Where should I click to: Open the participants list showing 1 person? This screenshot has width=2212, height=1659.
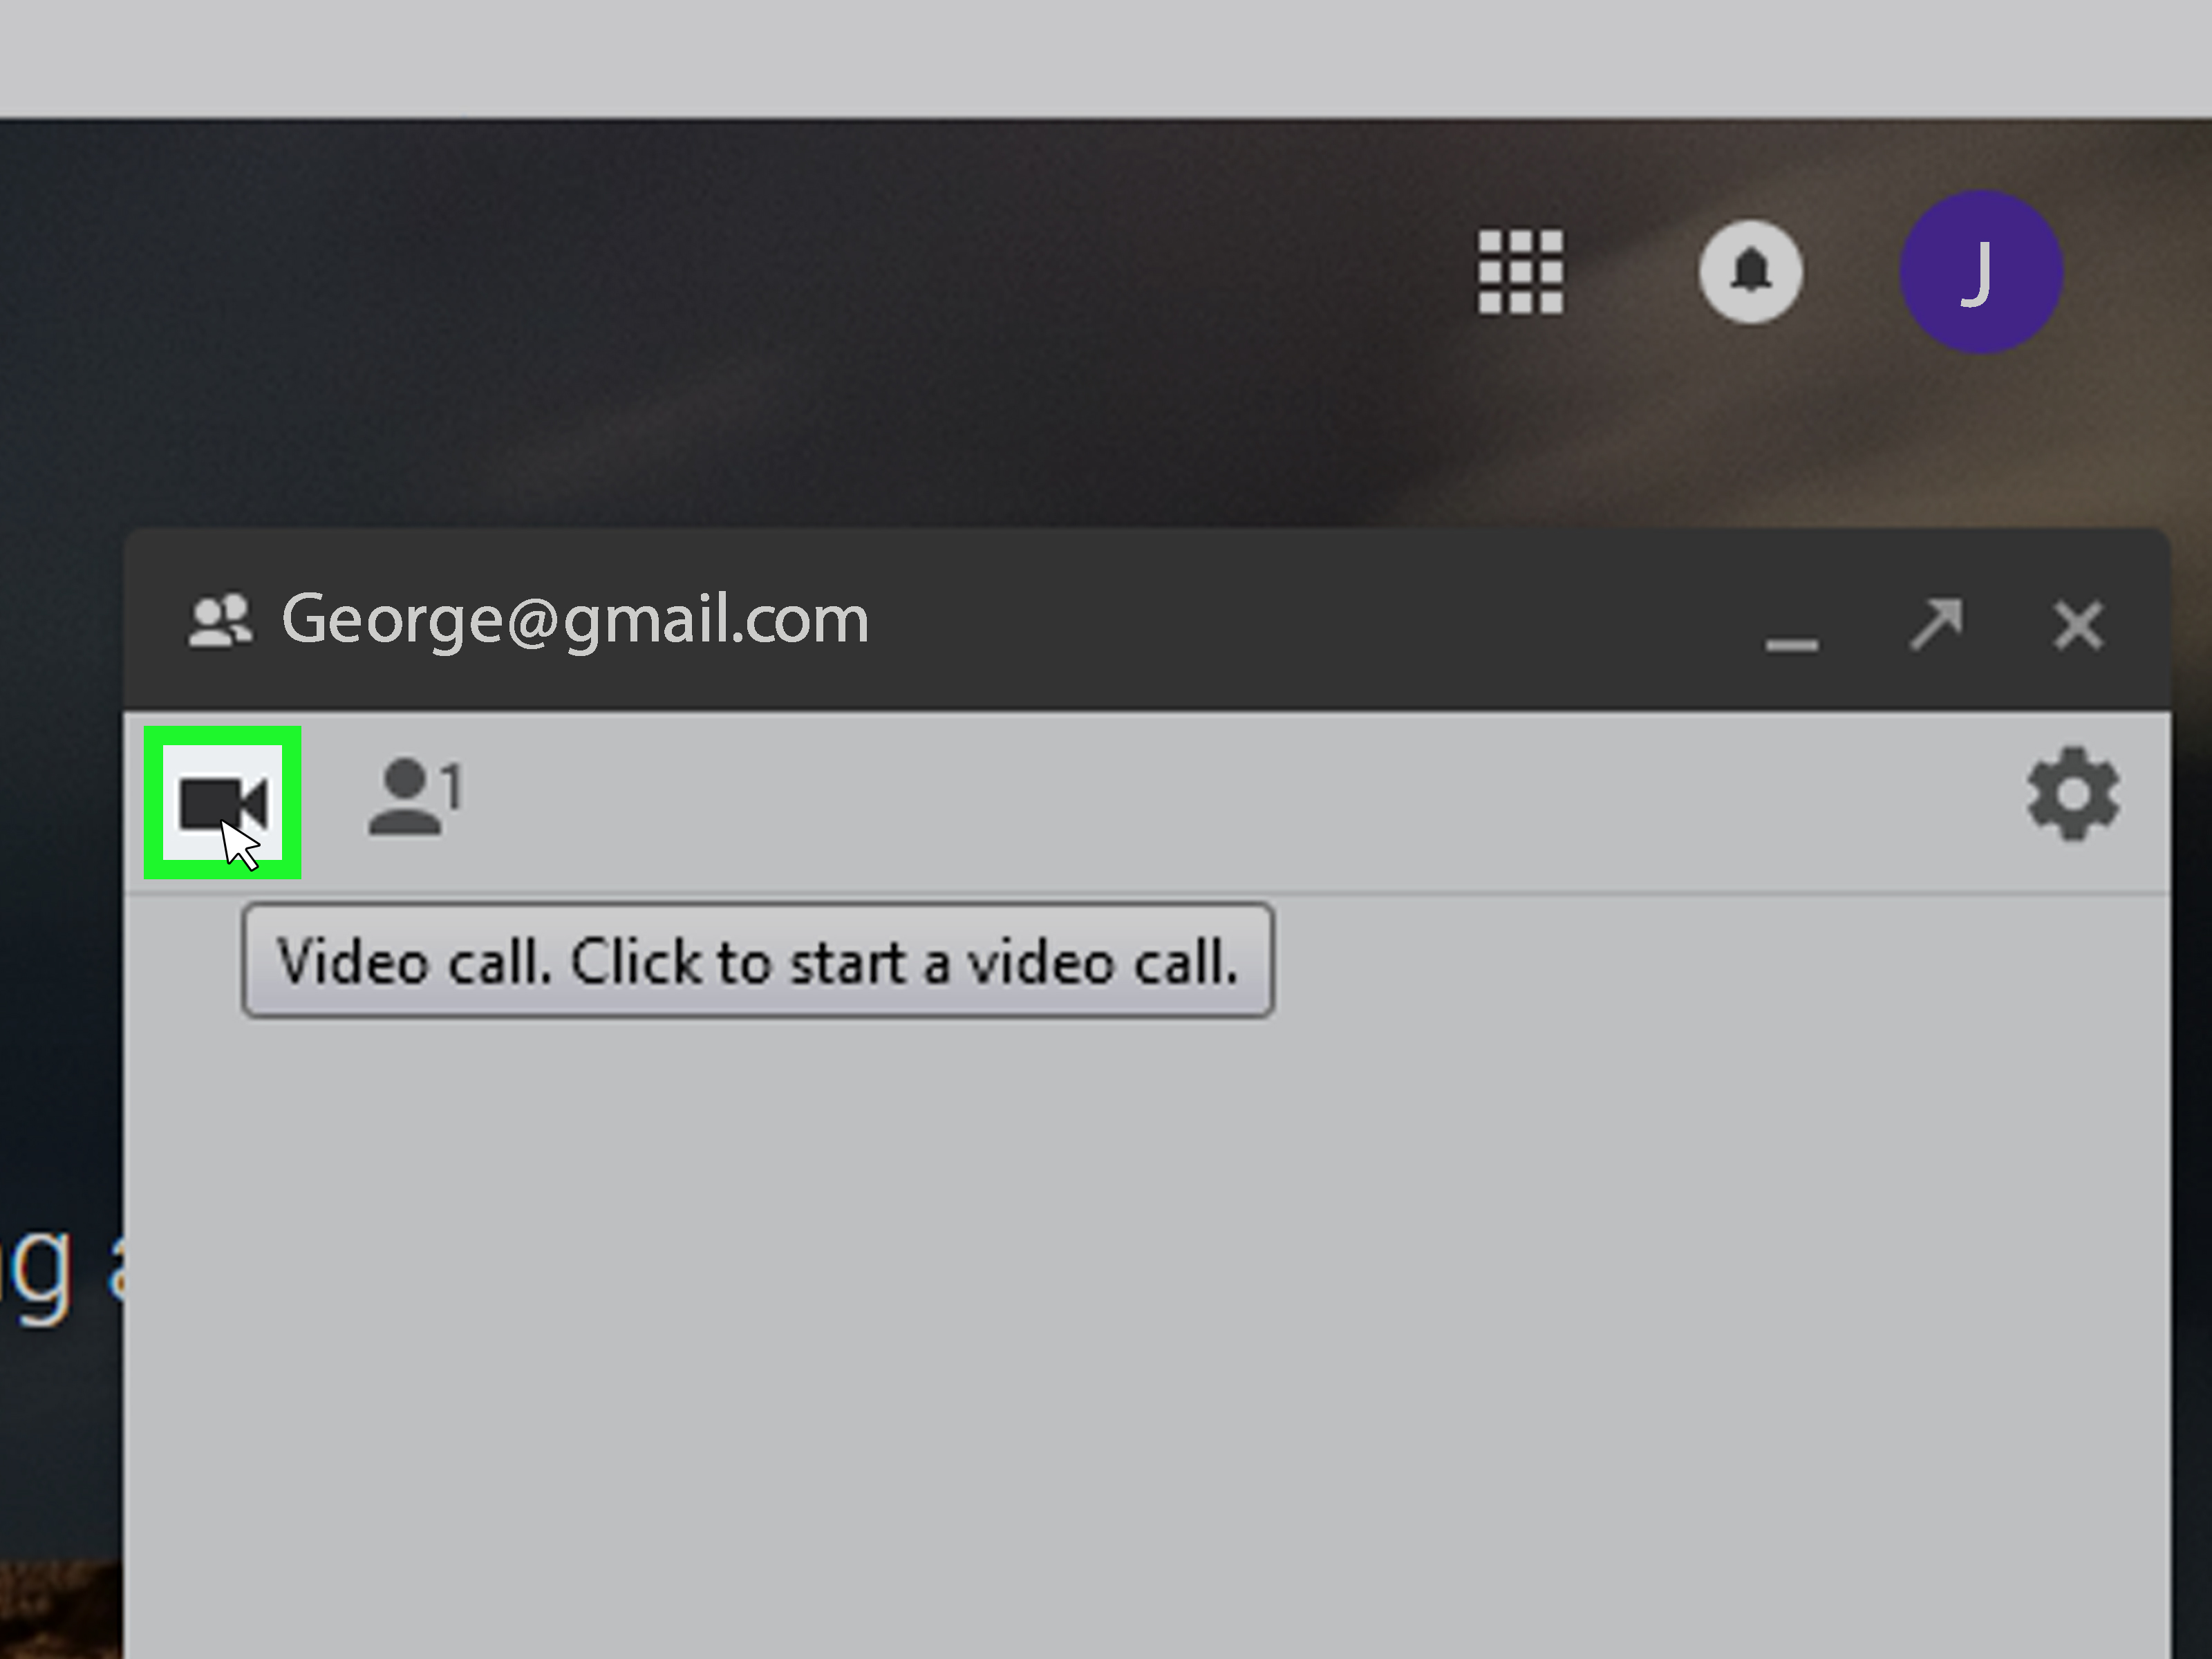point(416,796)
